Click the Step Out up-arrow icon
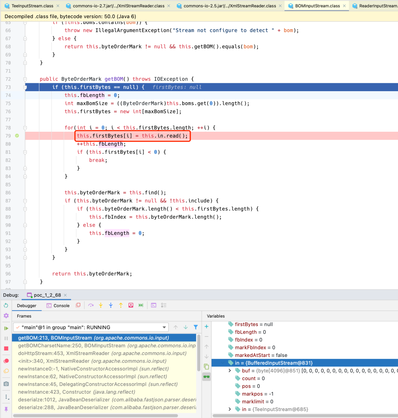 (121, 305)
